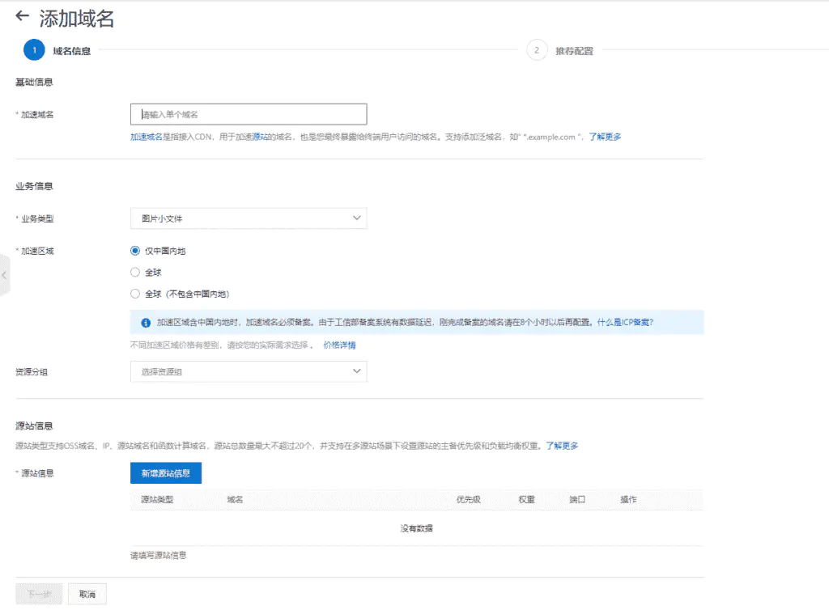Screen dimensions: 829x614
Task: Open the 价格详情 link
Action: 339,345
